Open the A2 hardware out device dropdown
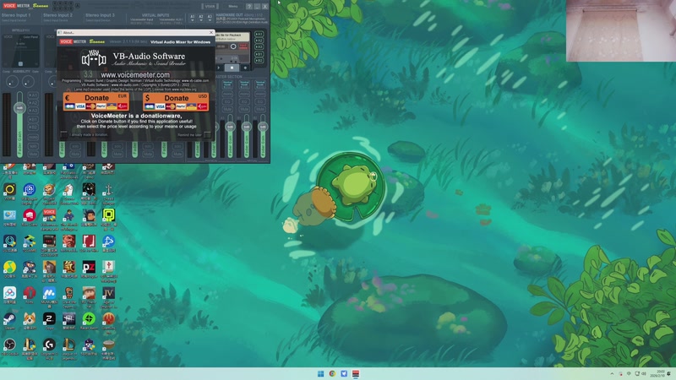The image size is (676, 380). 201,18
